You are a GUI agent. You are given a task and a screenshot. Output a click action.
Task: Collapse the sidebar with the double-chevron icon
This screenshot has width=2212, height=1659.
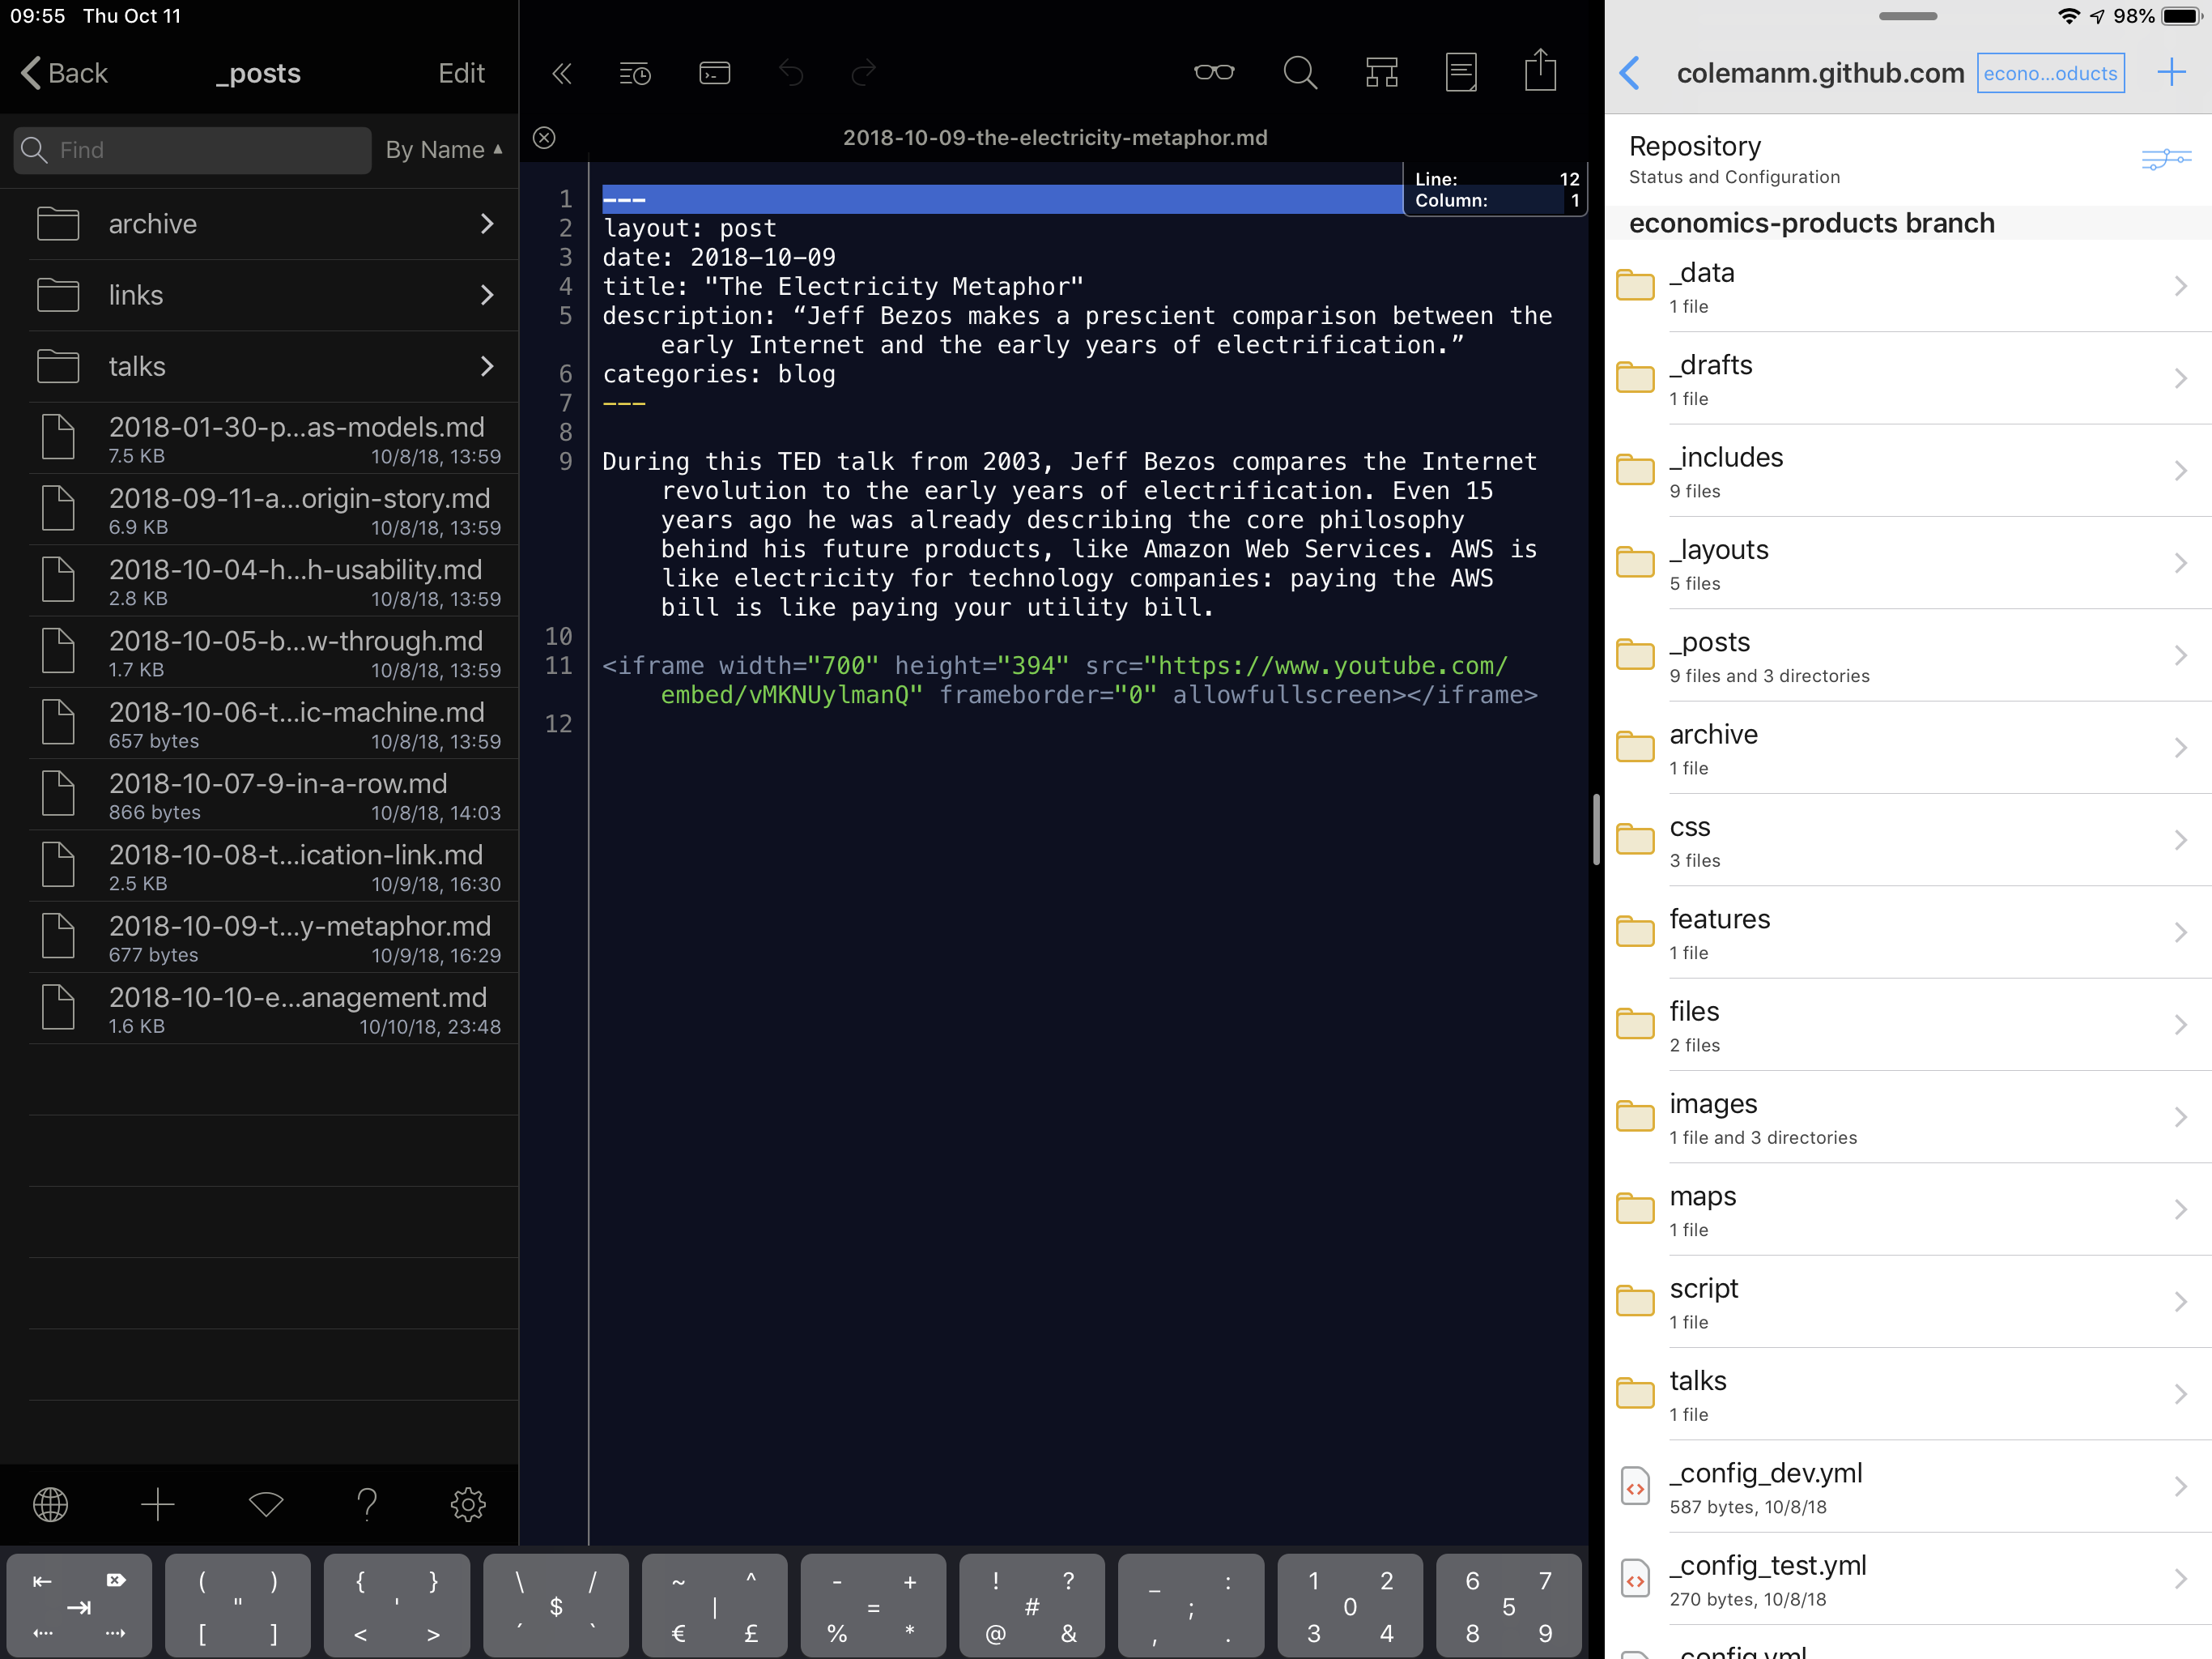pyautogui.click(x=562, y=73)
